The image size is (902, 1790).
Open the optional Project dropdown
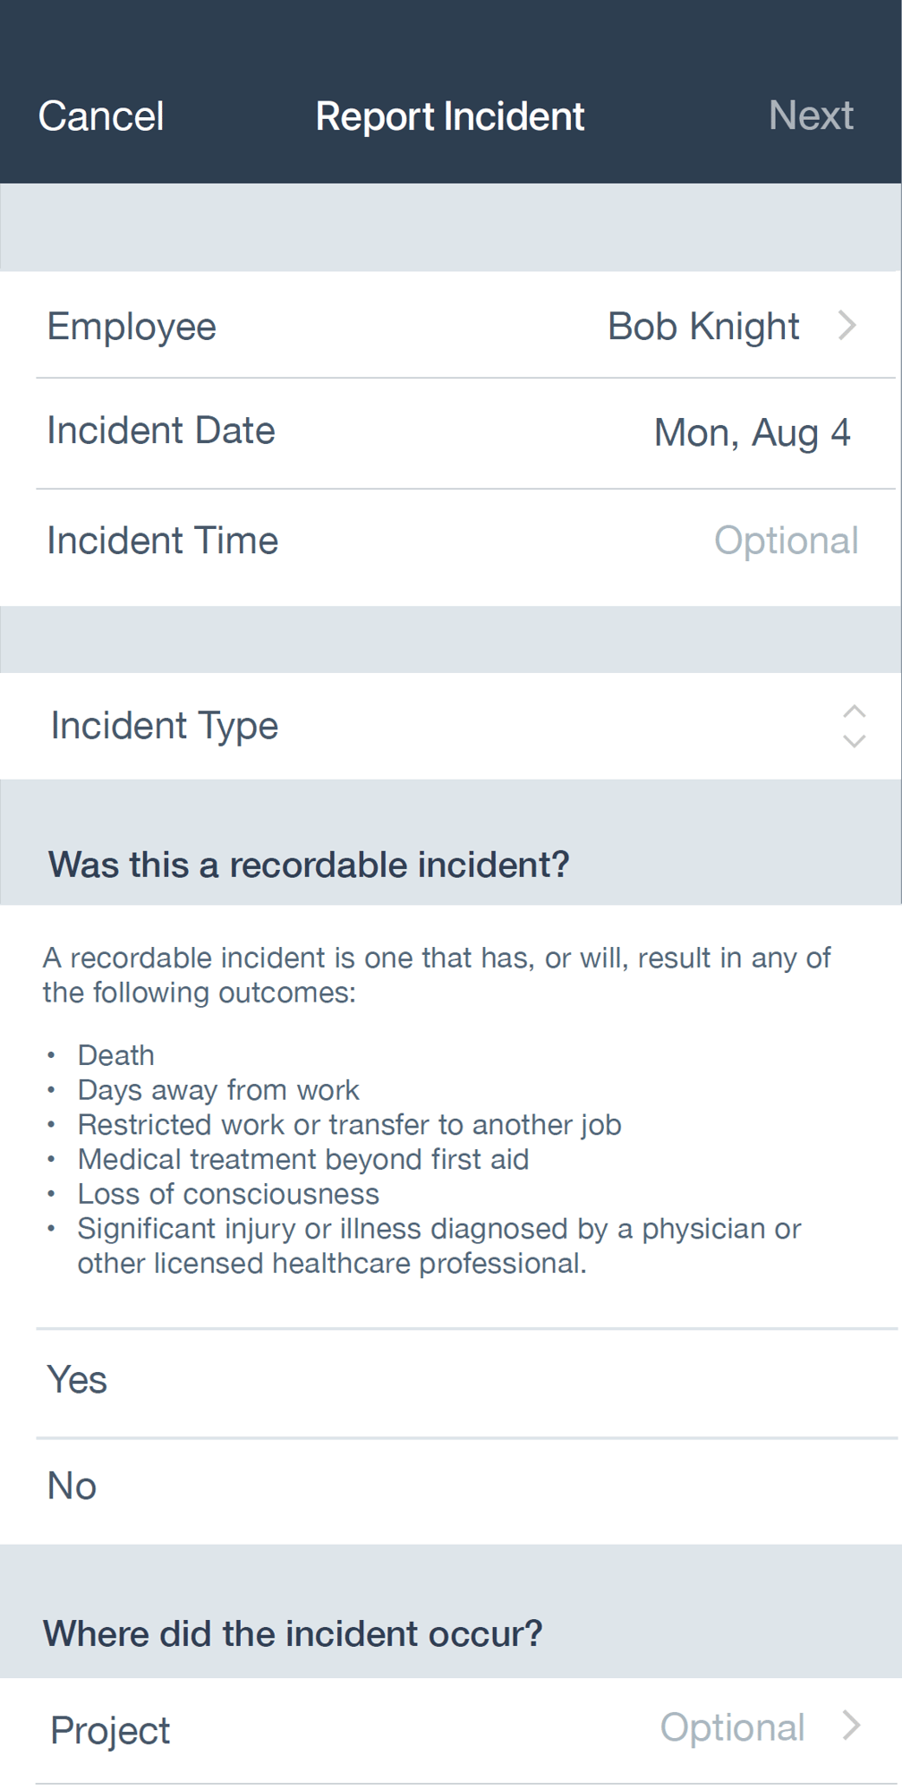tap(732, 1728)
